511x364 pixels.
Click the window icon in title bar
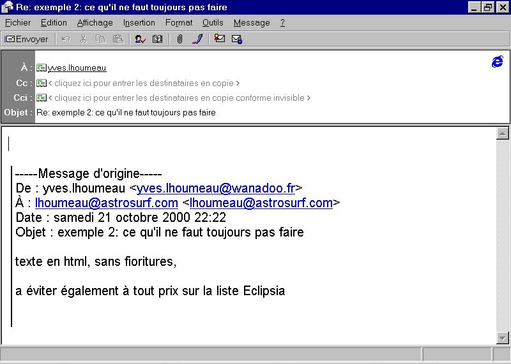(x=7, y=7)
